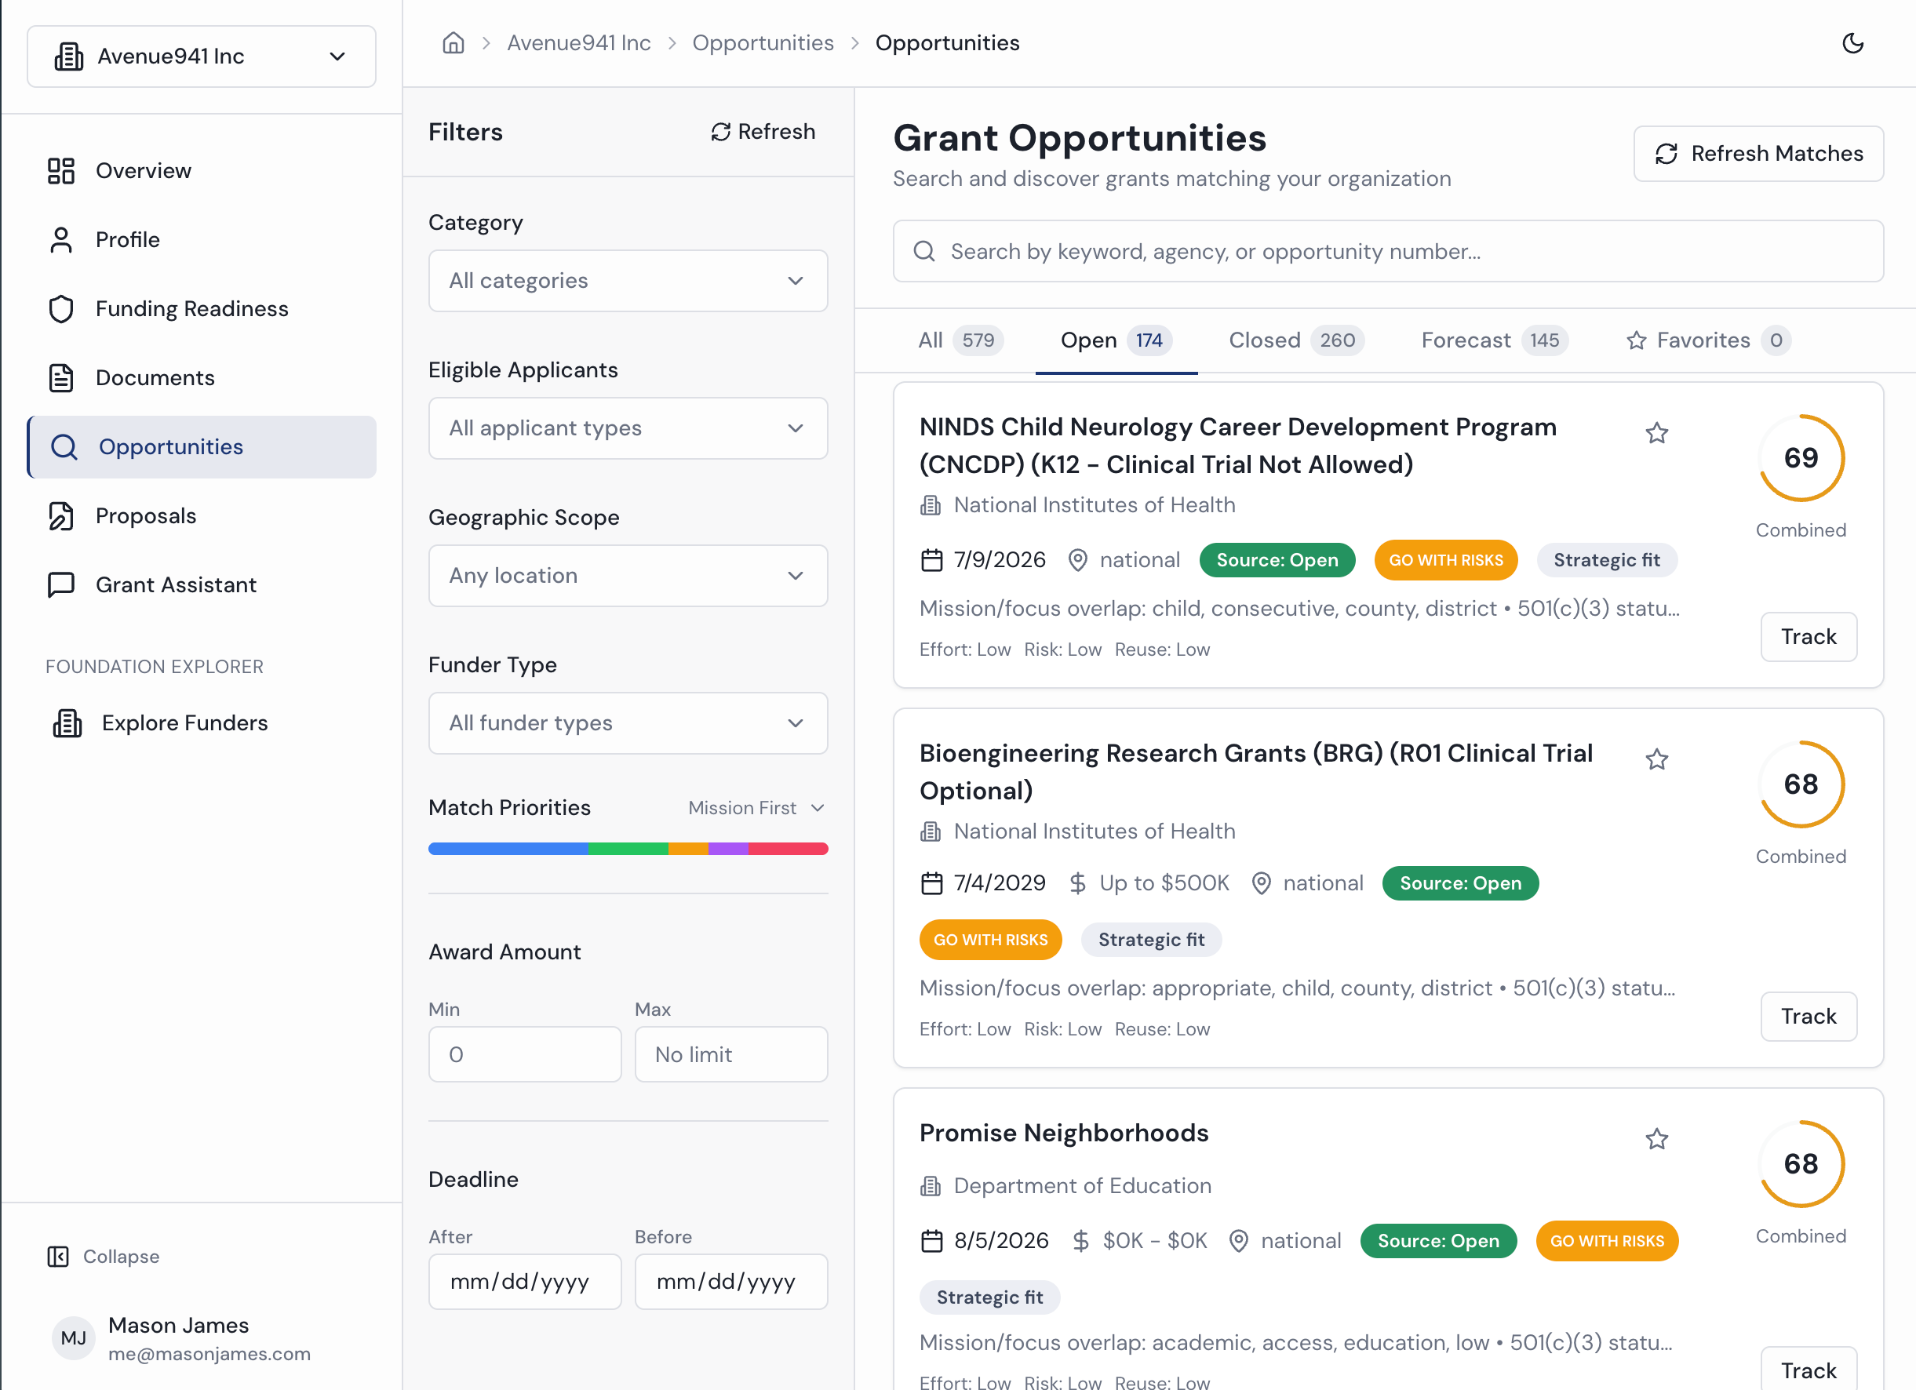
Task: Open the Promise Neighborhoods grant title
Action: 1064,1133
